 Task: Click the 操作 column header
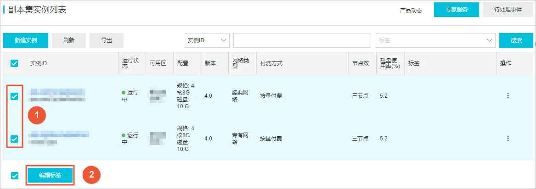[506, 63]
